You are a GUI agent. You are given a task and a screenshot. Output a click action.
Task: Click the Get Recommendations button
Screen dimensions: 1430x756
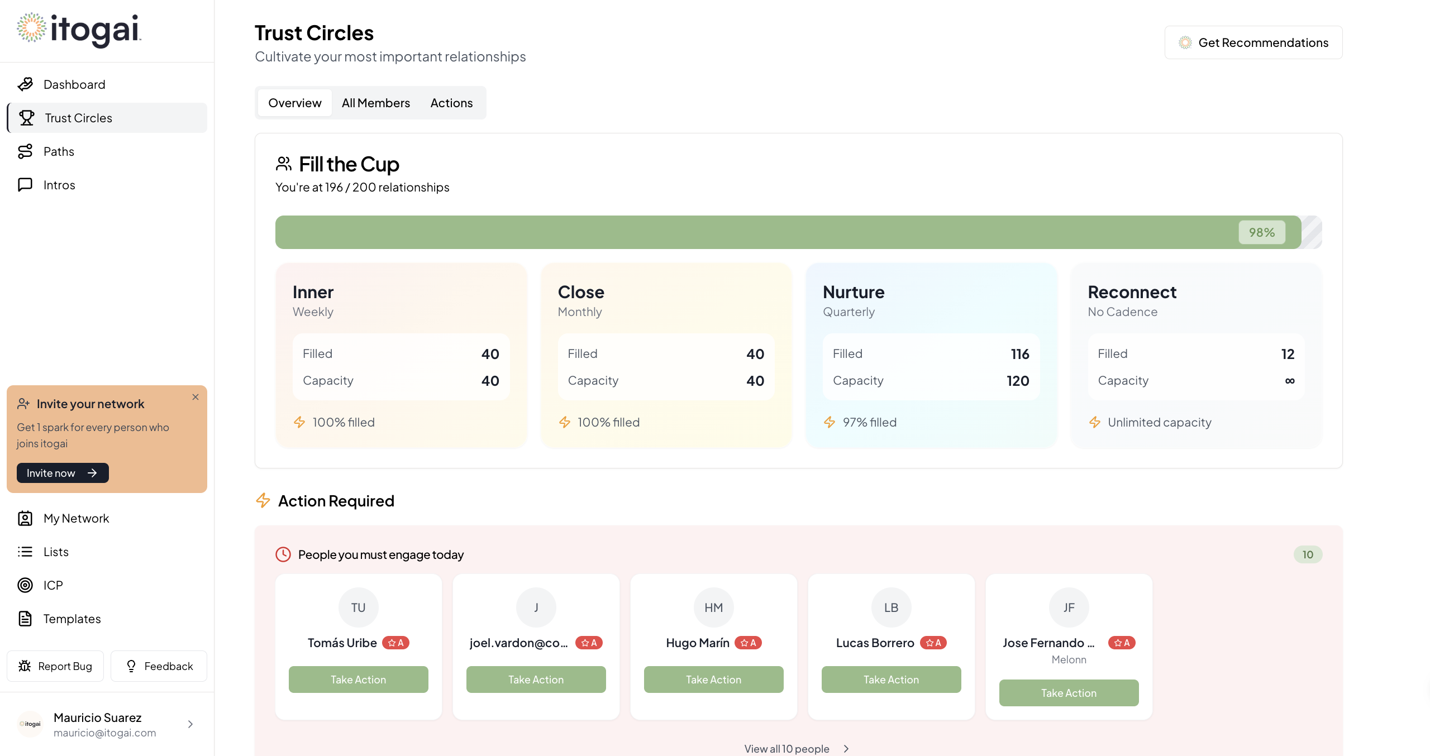[x=1253, y=42]
